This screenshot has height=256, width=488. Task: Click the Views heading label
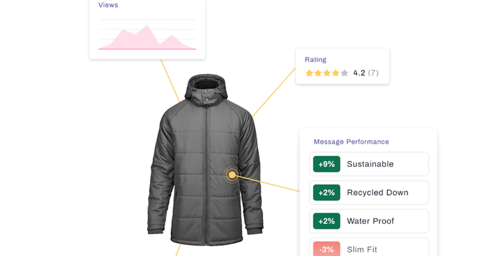click(x=108, y=5)
